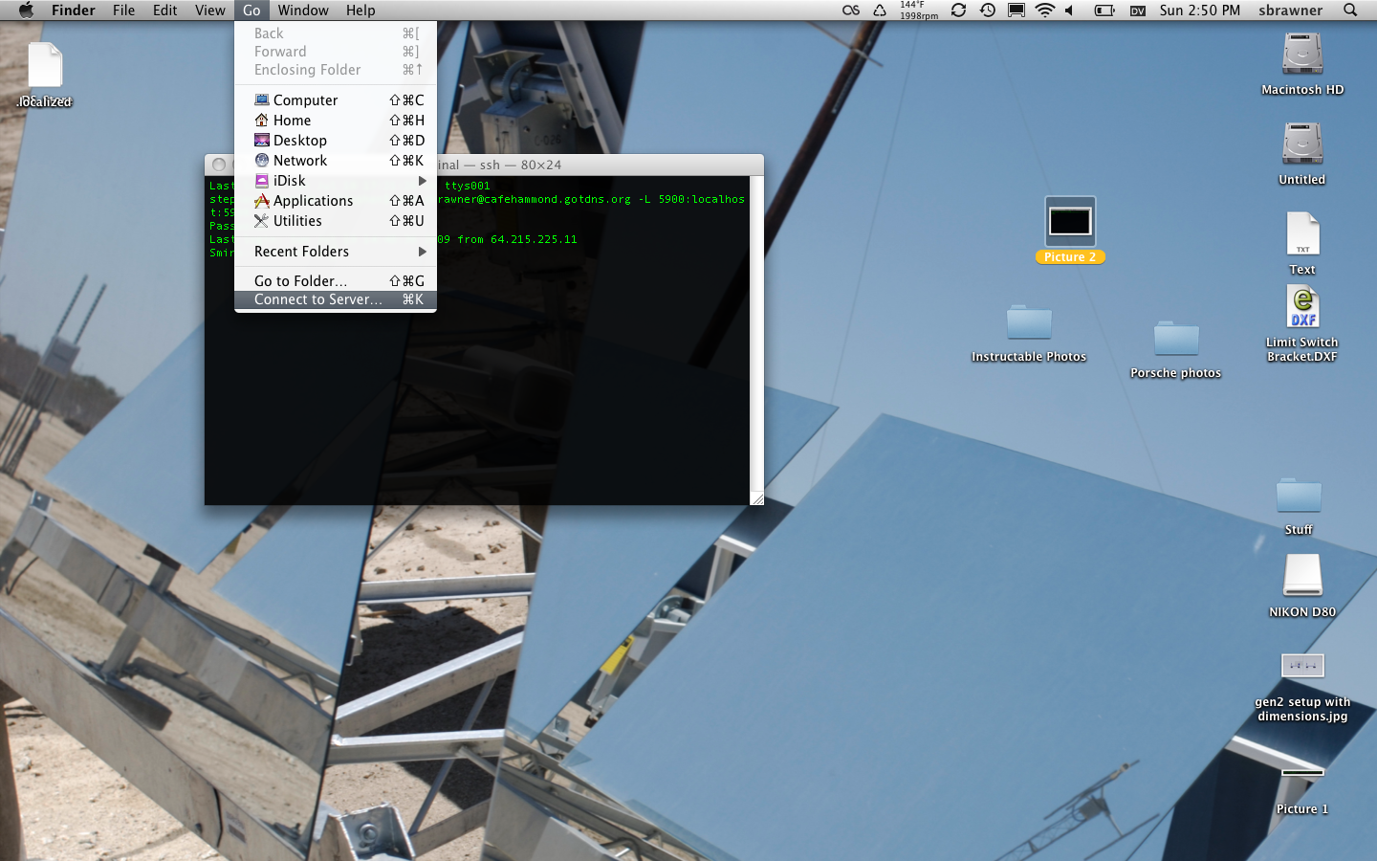Viewport: 1377px width, 861px height.
Task: Click the Sun 2:50 PM clock
Action: point(1200,11)
